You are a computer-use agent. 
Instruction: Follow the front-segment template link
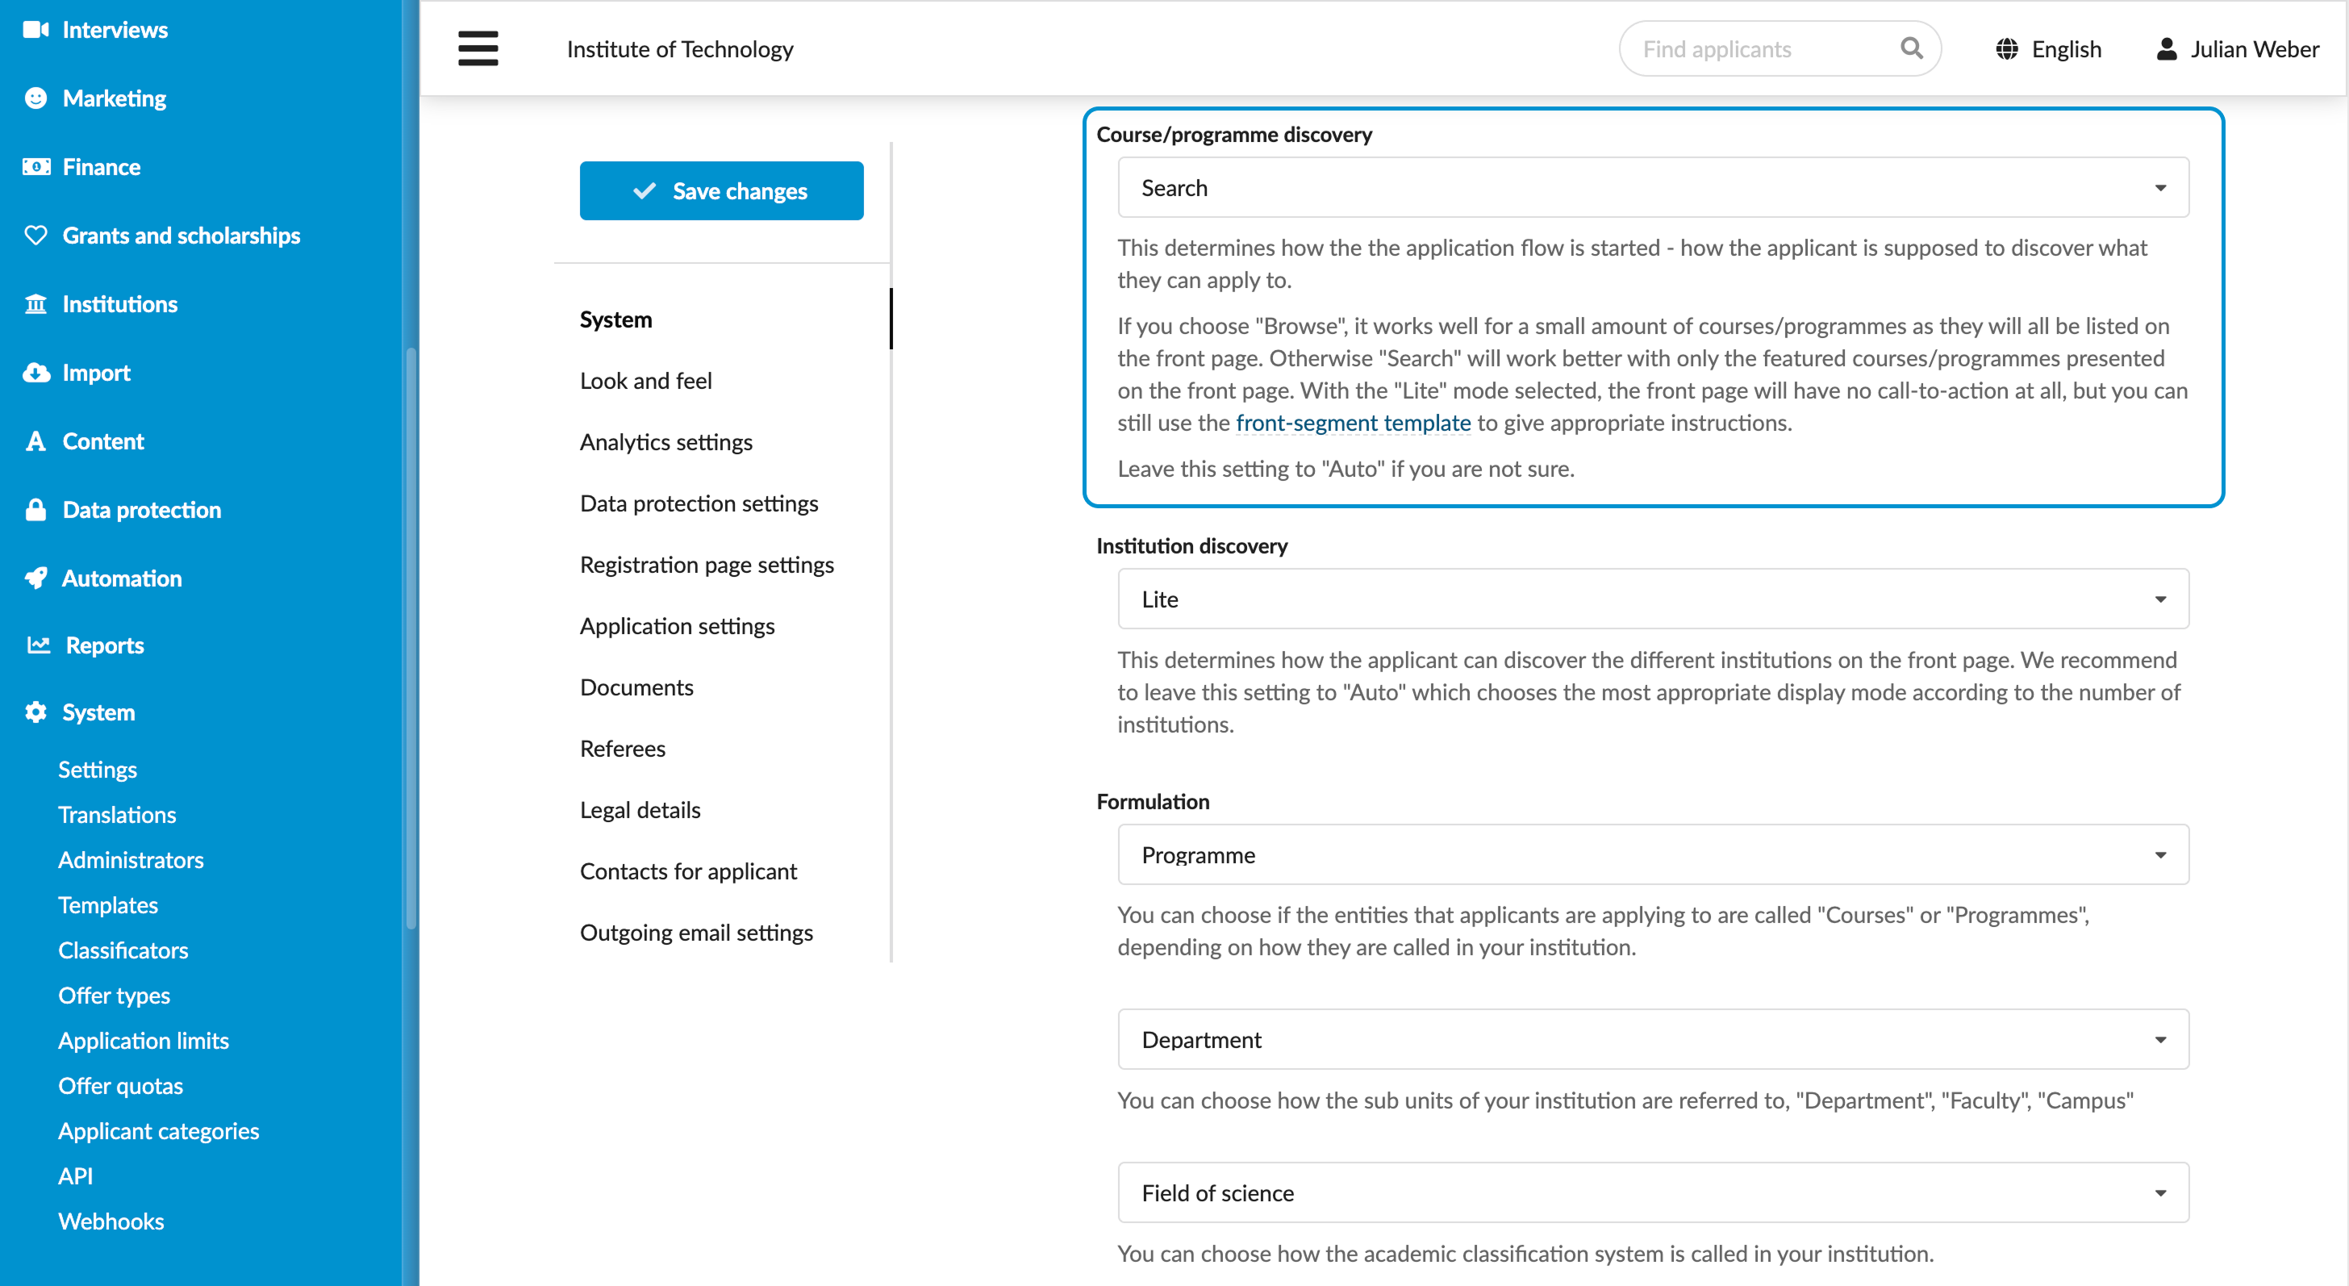click(1354, 422)
